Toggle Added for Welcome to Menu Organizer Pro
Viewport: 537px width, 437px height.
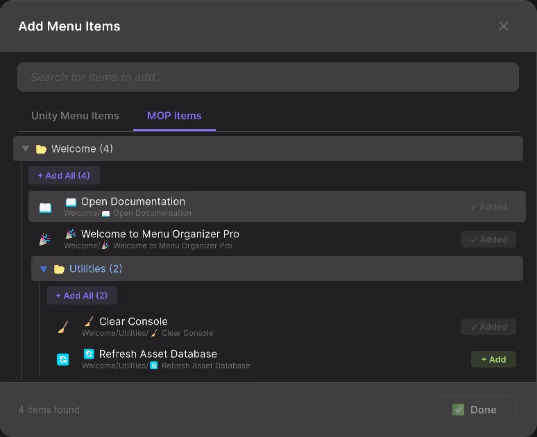coord(488,239)
